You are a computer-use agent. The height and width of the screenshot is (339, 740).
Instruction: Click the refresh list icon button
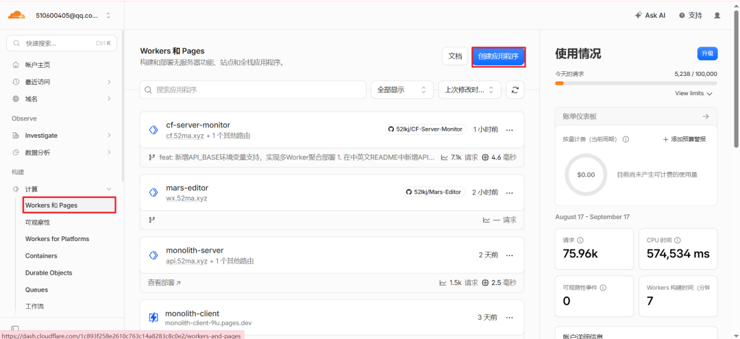[x=515, y=90]
